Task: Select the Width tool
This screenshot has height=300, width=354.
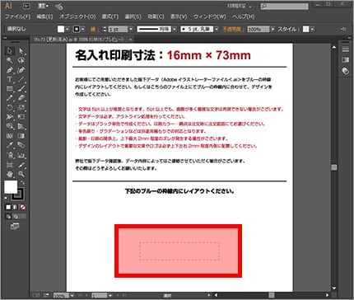Action: (10, 117)
